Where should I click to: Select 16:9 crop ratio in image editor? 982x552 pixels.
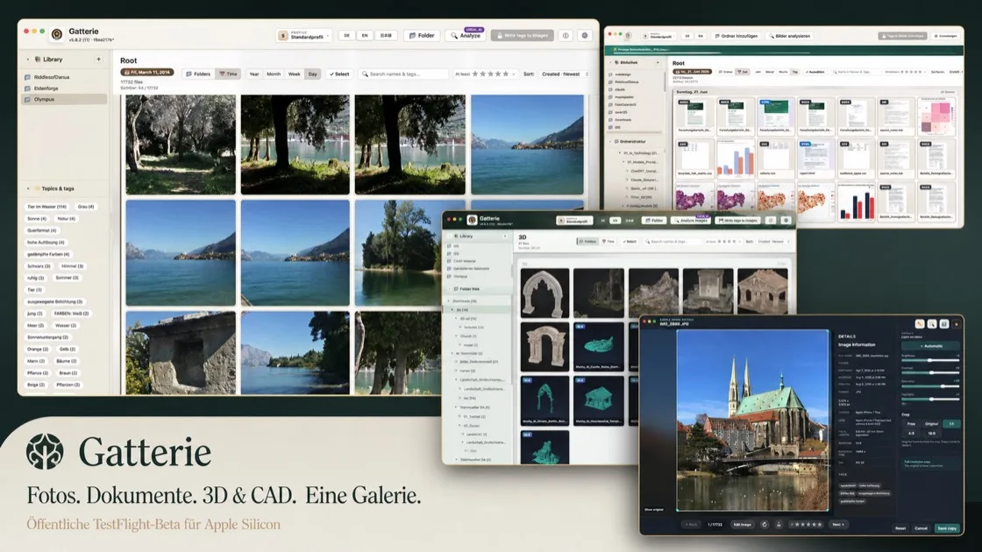(x=931, y=433)
